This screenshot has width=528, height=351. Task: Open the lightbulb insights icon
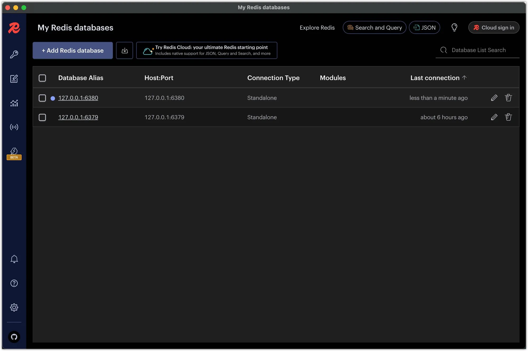454,27
